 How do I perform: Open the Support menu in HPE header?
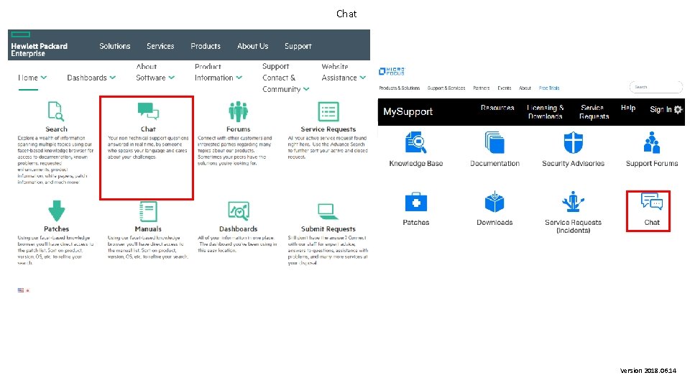point(298,46)
